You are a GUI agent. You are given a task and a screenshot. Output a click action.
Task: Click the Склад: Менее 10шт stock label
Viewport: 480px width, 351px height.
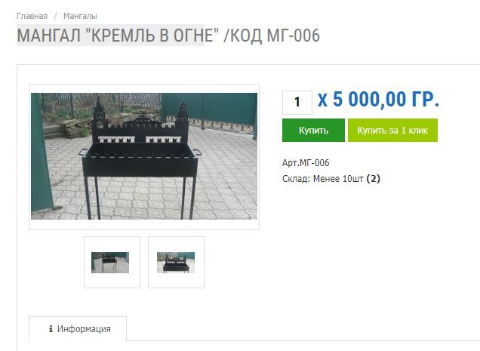tap(323, 179)
